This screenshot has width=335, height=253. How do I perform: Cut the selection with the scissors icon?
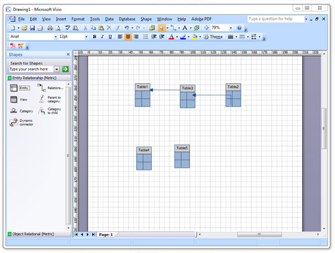click(85, 28)
